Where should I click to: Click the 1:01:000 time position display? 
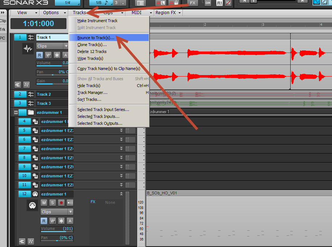pos(38,24)
